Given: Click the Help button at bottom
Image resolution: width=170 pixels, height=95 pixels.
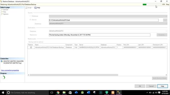Looking at the screenshot, I should tap(163, 86).
